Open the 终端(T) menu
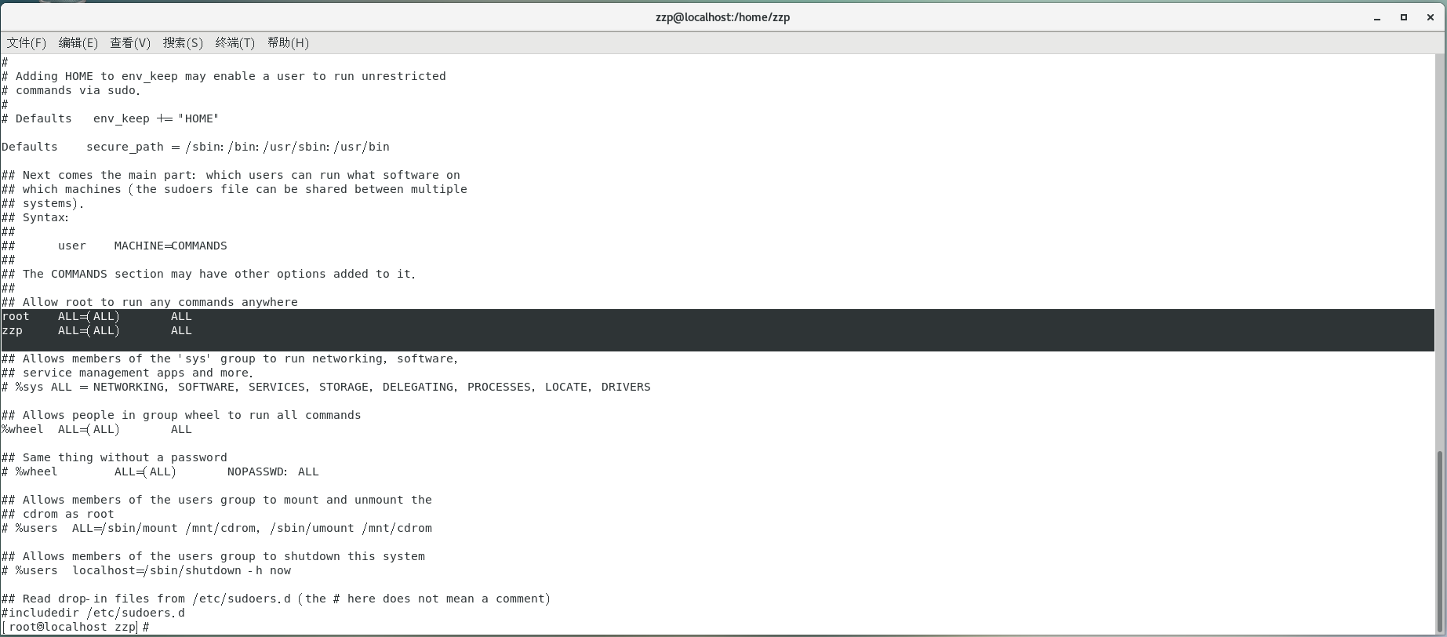 [235, 42]
